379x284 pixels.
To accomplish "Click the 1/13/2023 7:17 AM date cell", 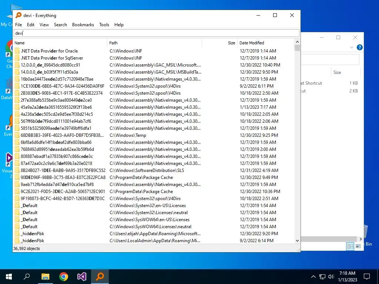I will click(x=258, y=107).
